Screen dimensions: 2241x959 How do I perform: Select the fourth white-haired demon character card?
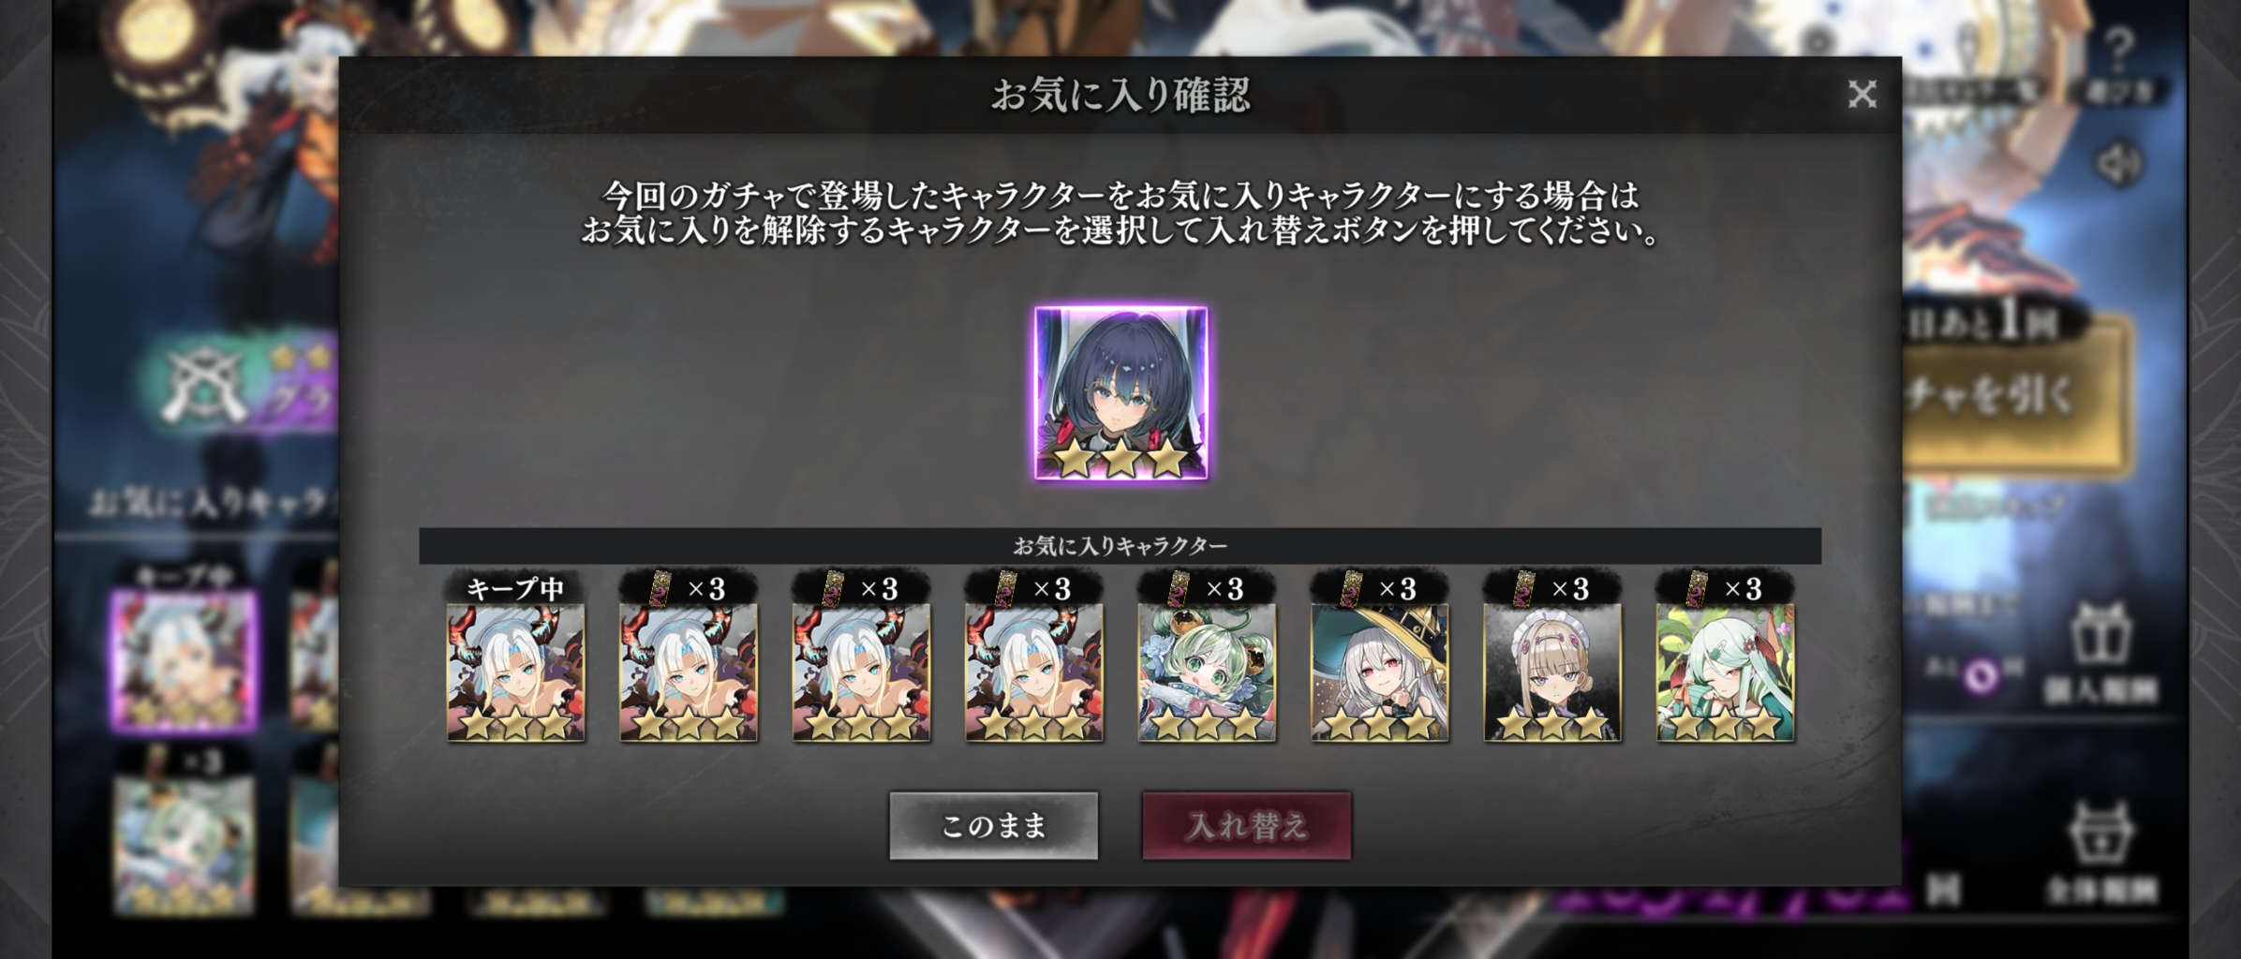click(x=1034, y=672)
